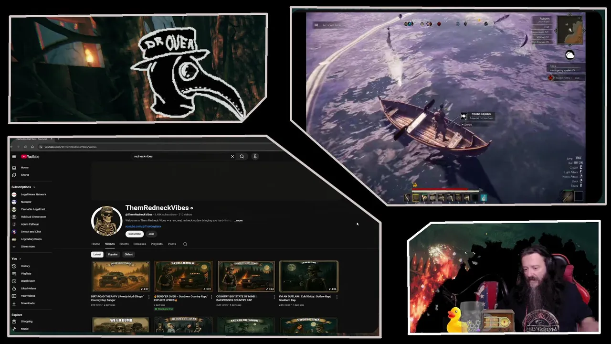611x344 pixels.
Task: Select the Latest sort chip
Action: [x=97, y=254]
